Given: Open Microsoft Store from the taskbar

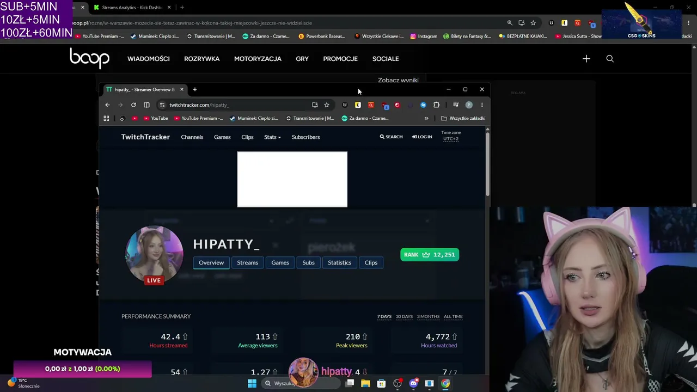Looking at the screenshot, I should point(381,383).
